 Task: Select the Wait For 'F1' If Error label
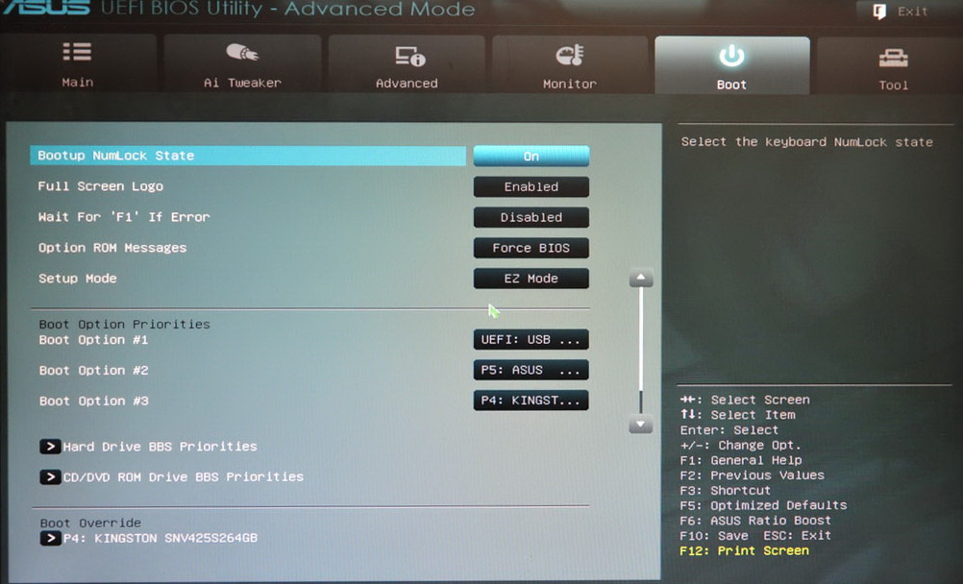(123, 217)
